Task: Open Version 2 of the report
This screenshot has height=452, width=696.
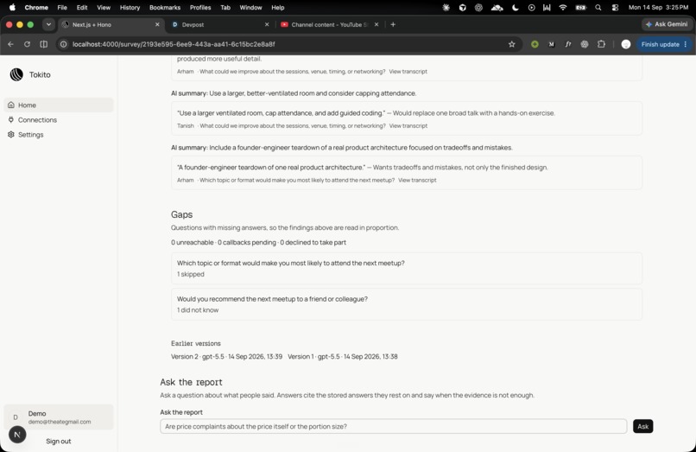Action: tap(226, 356)
